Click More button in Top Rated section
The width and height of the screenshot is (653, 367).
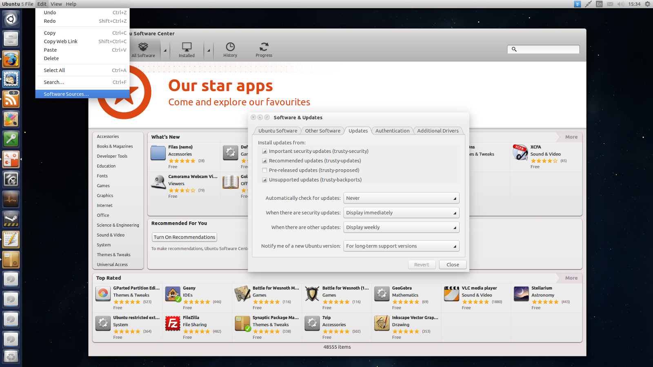coord(571,278)
